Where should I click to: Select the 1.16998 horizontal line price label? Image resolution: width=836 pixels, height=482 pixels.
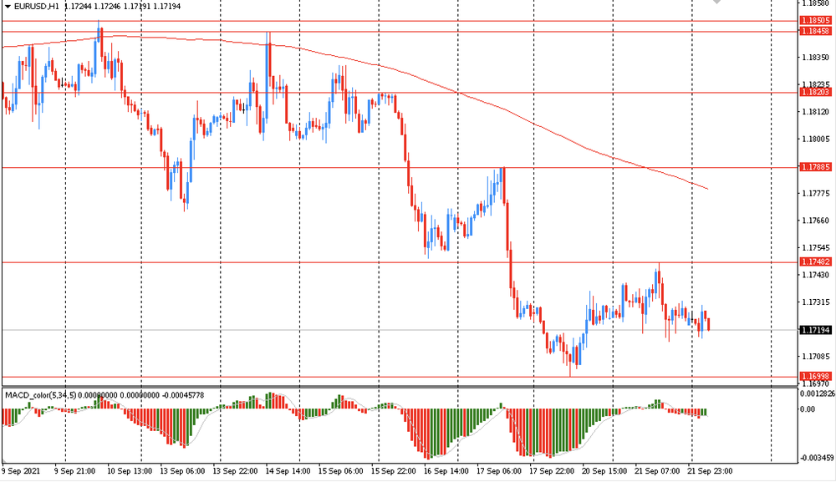(816, 376)
